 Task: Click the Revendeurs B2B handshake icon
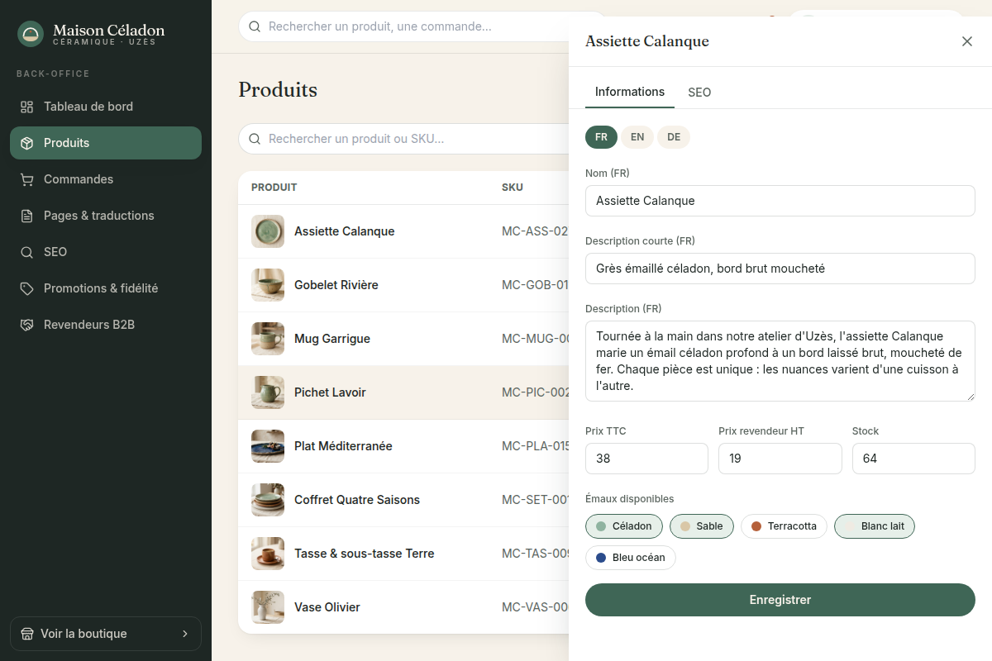point(27,325)
